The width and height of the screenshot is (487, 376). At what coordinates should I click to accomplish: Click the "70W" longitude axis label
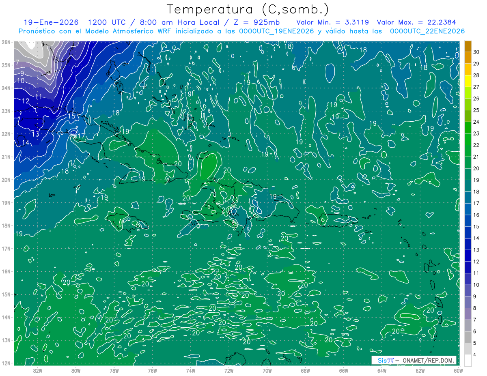(267, 370)
